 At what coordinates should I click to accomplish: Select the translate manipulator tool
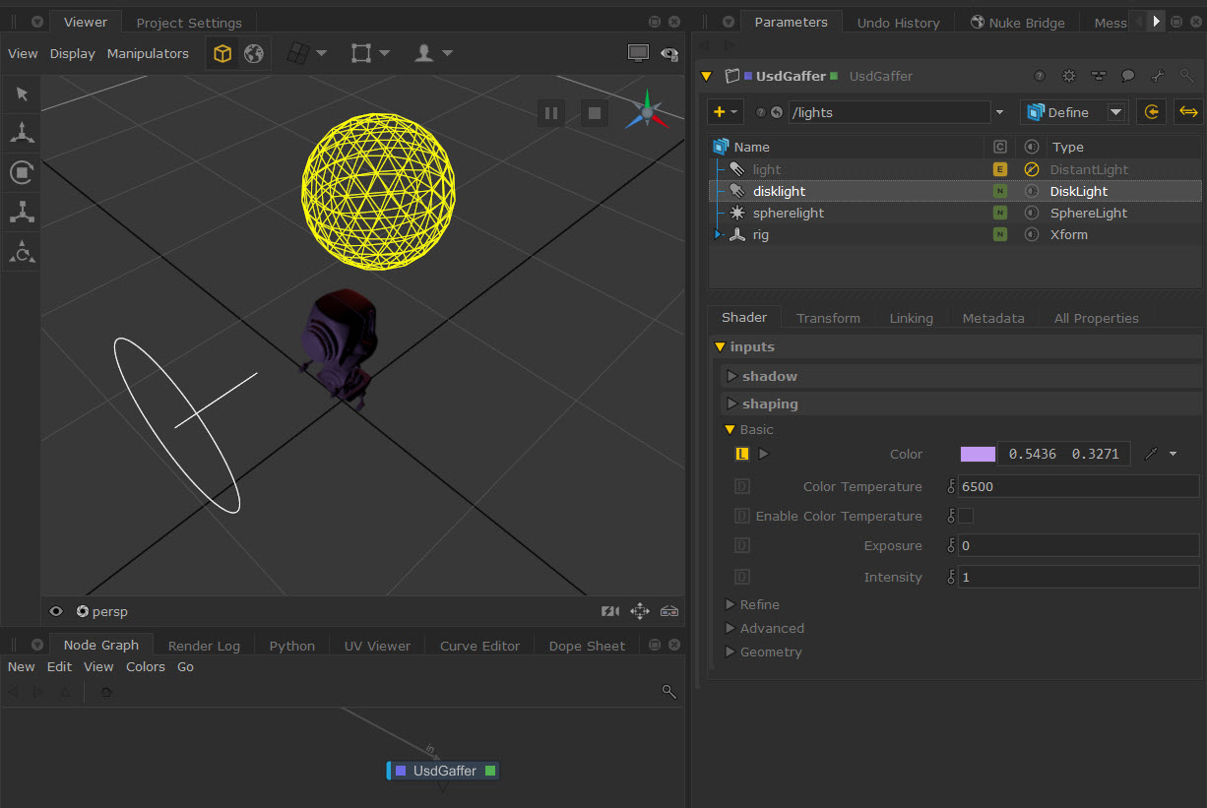tap(22, 132)
